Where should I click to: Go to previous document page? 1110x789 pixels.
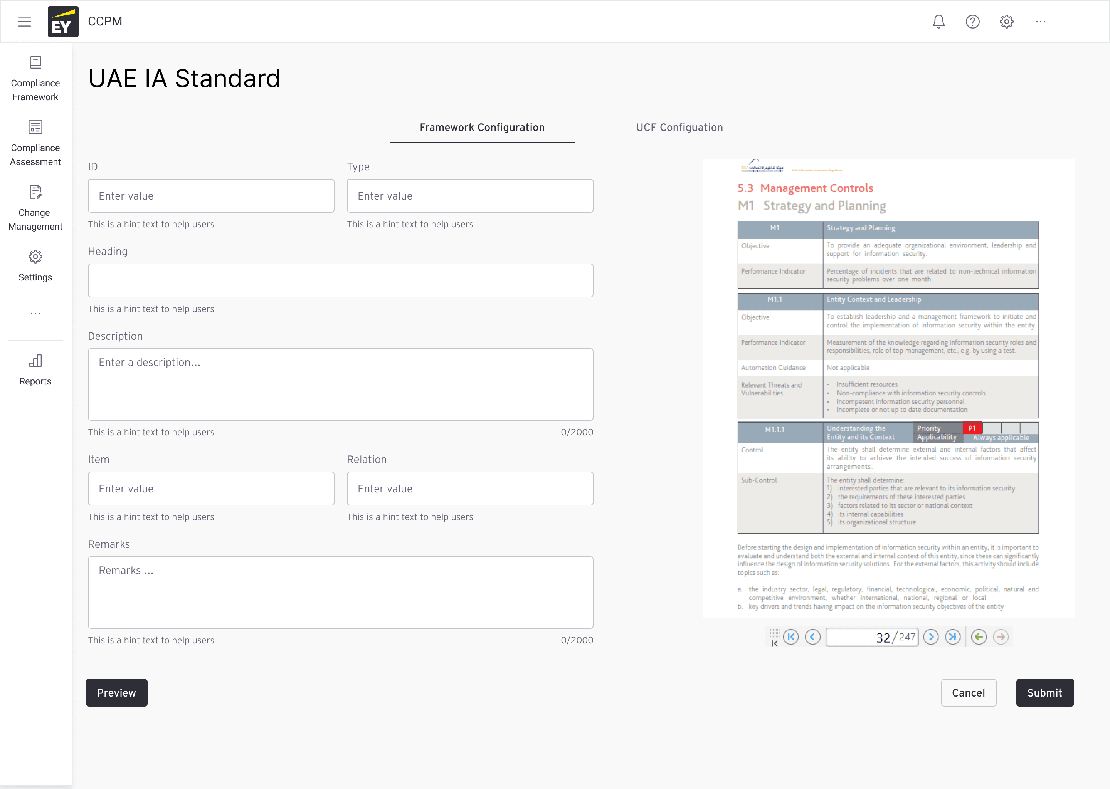coord(812,637)
